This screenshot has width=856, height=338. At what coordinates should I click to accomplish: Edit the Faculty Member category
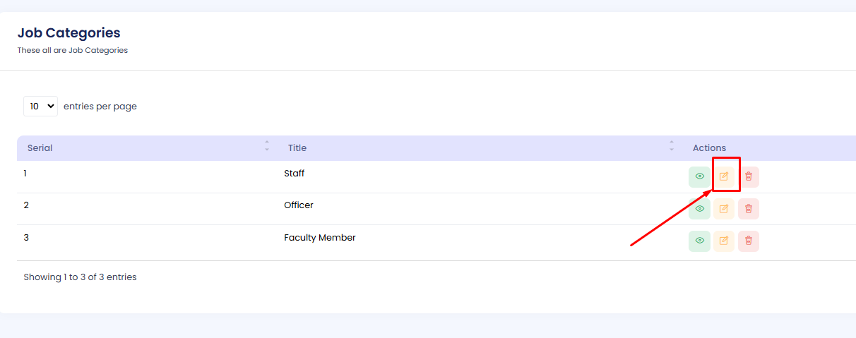pyautogui.click(x=724, y=241)
